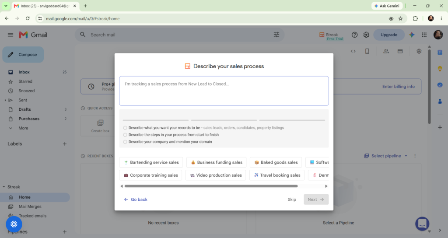The height and width of the screenshot is (238, 448).
Task: Select 'Describe the steps in your process' radio
Action: tap(125, 135)
